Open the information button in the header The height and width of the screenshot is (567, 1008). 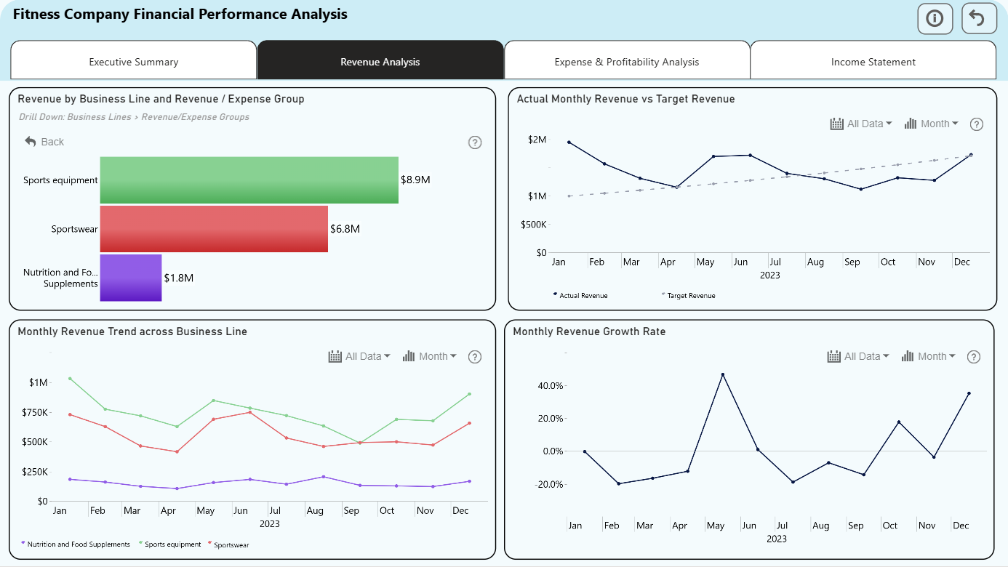(935, 19)
